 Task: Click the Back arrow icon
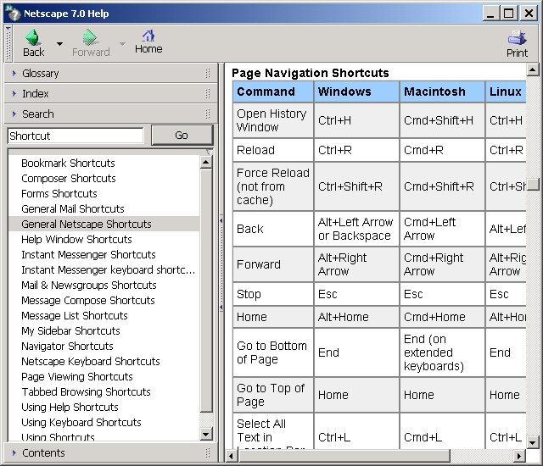click(x=33, y=38)
